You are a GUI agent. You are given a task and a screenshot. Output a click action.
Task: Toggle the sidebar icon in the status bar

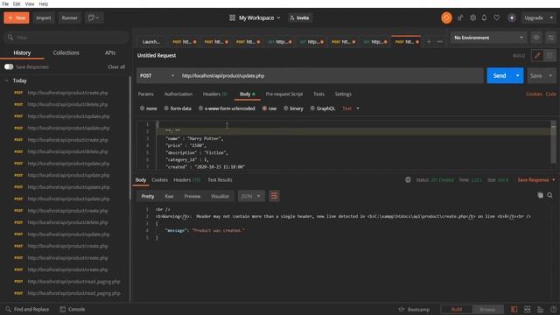[x=514, y=309]
